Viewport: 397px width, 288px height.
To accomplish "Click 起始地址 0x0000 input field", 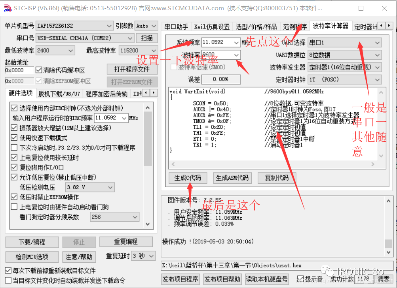I will [19, 70].
